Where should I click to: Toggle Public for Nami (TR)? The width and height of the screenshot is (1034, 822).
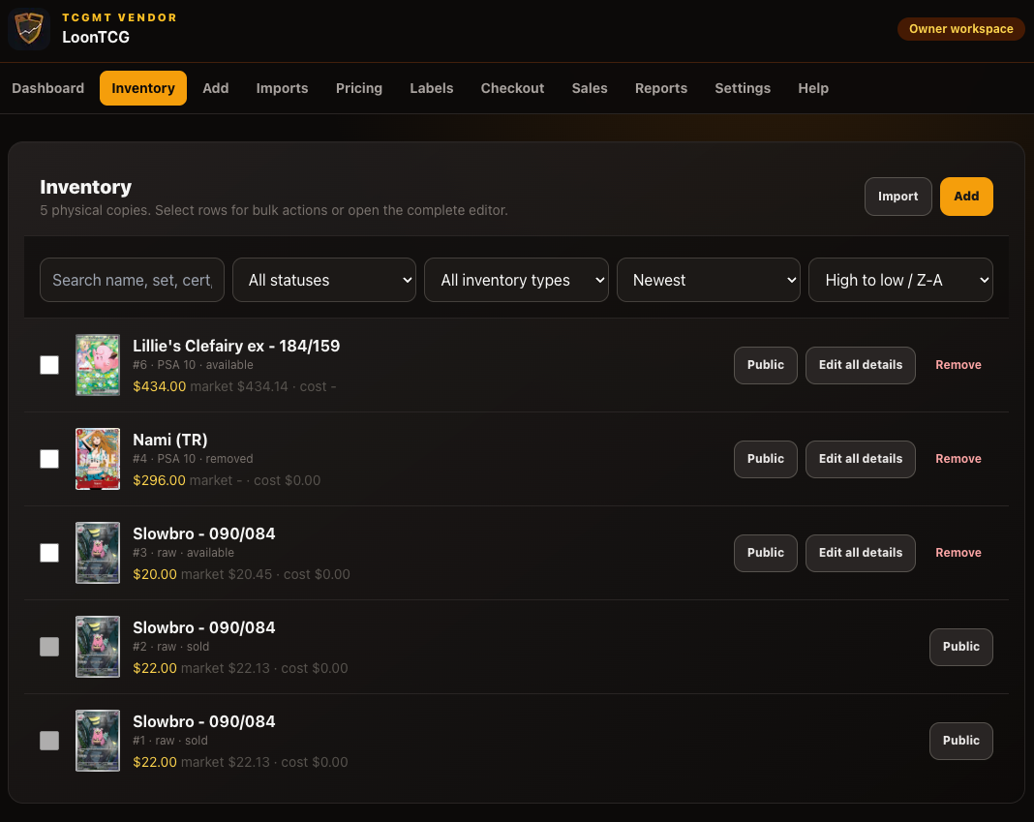765,459
